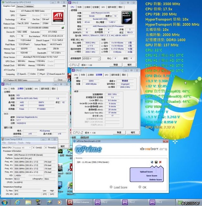
Task: Launch Internet Explorer from the taskbar
Action: pyautogui.click(x=17, y=202)
